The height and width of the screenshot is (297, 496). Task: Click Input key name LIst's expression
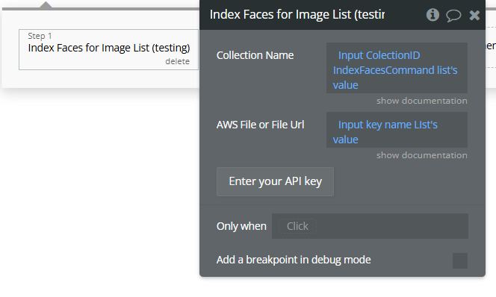point(388,125)
